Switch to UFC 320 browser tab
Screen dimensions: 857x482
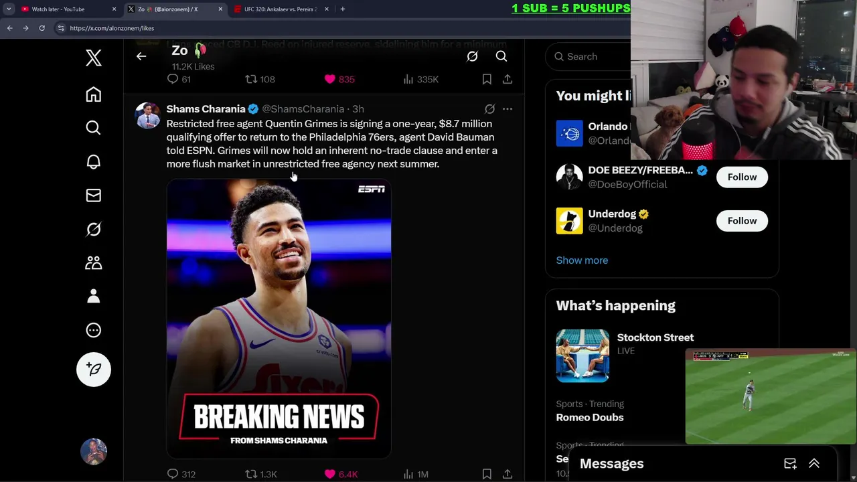280,9
